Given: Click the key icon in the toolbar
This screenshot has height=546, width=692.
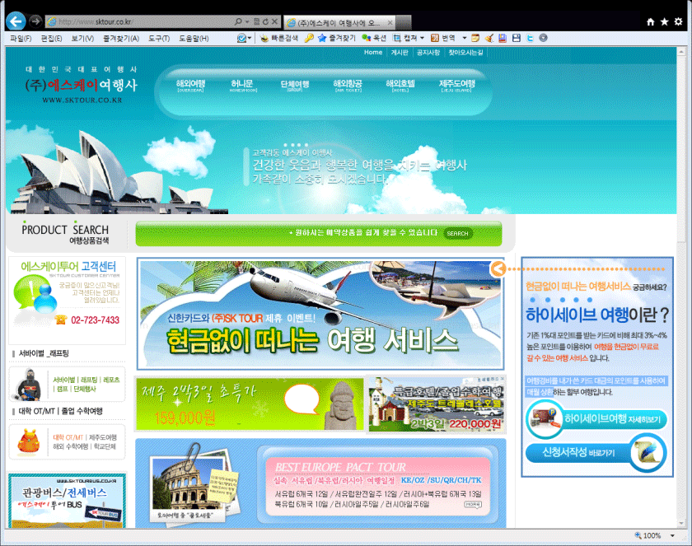Looking at the screenshot, I should click(x=309, y=39).
